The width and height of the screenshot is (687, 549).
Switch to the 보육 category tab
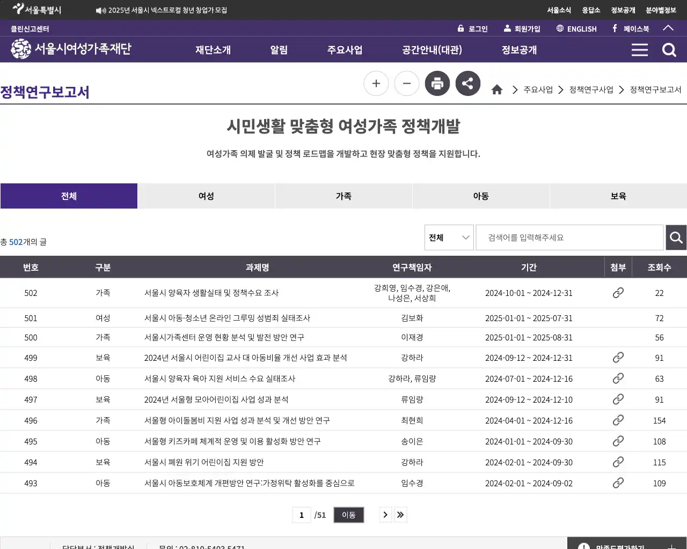pyautogui.click(x=618, y=196)
